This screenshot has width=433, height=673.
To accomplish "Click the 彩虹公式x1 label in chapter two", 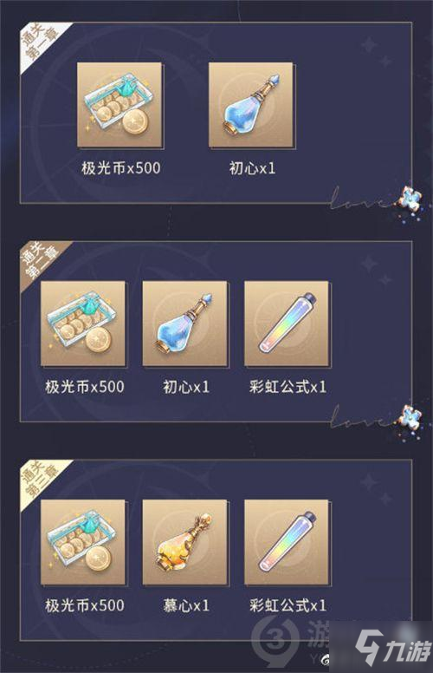I will point(288,387).
